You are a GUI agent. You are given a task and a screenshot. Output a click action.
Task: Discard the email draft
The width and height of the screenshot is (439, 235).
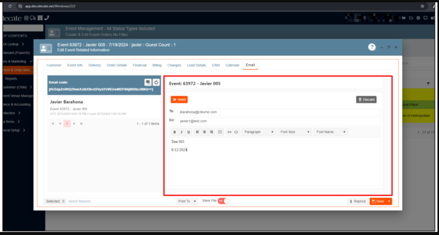(x=366, y=99)
